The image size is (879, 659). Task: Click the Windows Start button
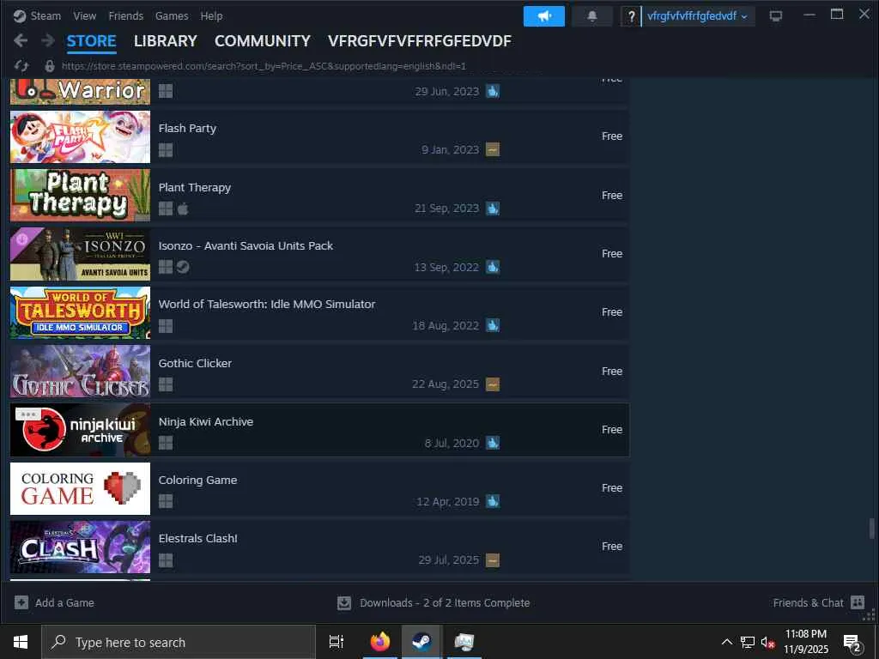coord(21,642)
